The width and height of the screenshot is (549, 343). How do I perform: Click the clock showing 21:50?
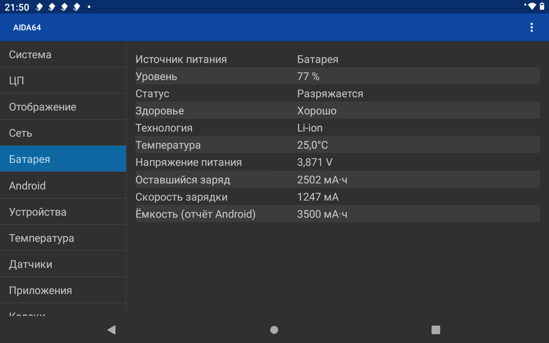17,7
